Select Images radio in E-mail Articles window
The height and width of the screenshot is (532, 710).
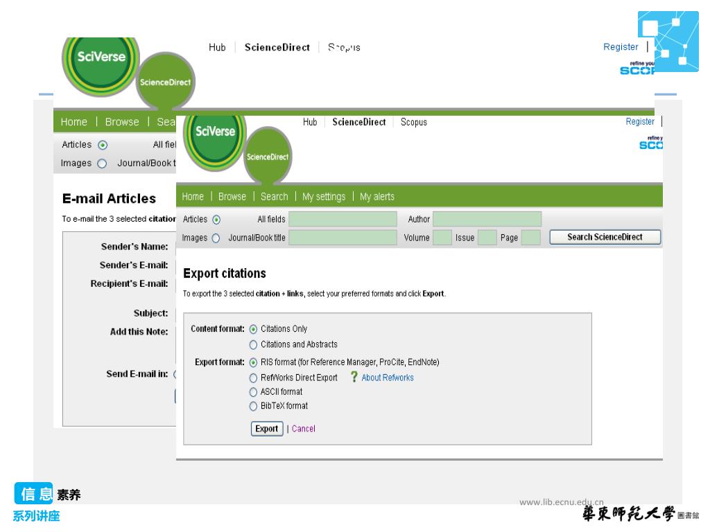tap(102, 163)
